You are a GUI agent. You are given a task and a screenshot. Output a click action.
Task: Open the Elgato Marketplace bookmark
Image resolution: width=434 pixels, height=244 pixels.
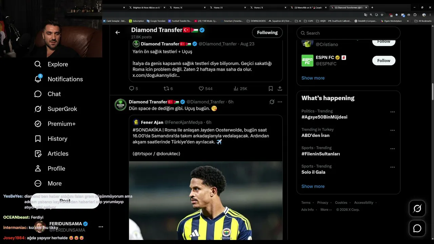pos(391,21)
